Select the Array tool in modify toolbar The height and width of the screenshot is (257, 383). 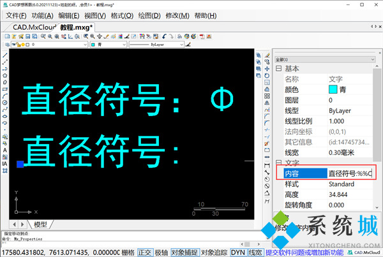click(267, 96)
